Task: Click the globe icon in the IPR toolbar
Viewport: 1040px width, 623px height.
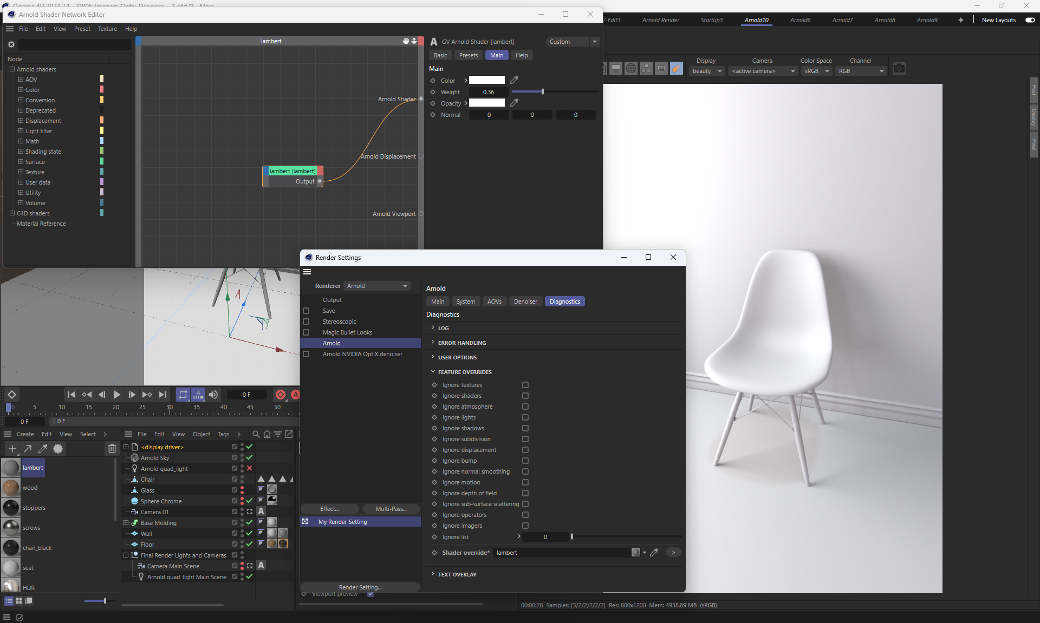Action: [x=631, y=69]
